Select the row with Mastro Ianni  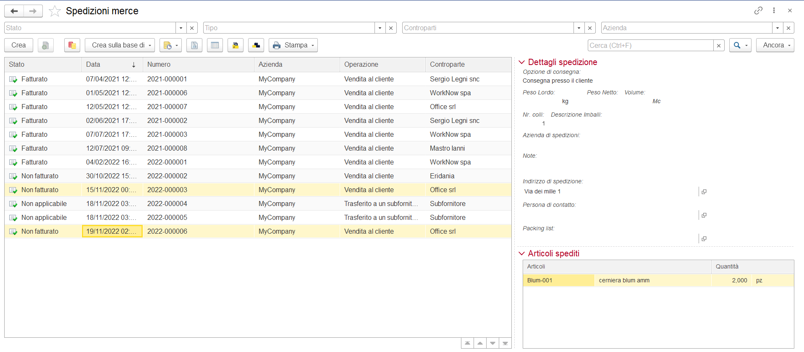[x=258, y=148]
